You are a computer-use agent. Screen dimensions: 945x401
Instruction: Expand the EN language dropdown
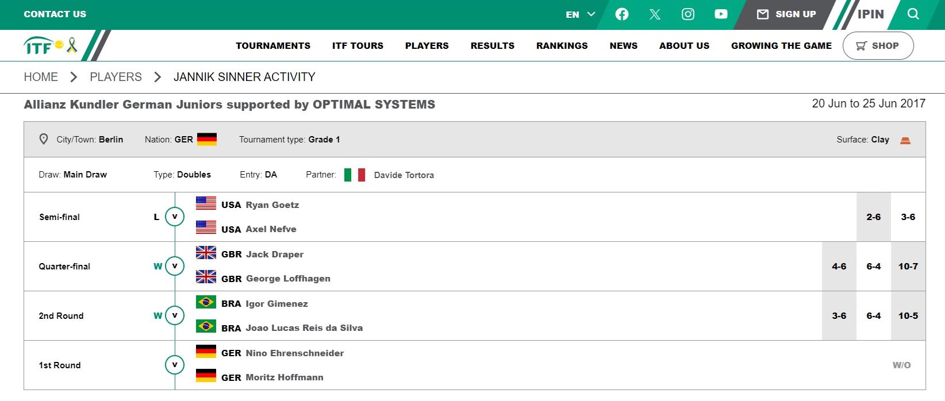580,14
